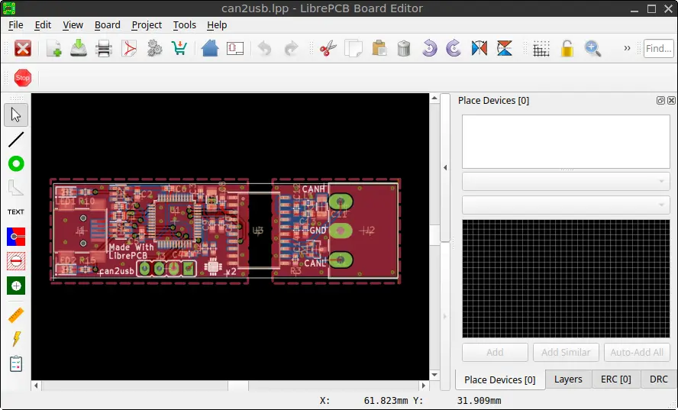This screenshot has height=410, width=678.
Task: Select the green Add Via tool
Action: (16, 164)
